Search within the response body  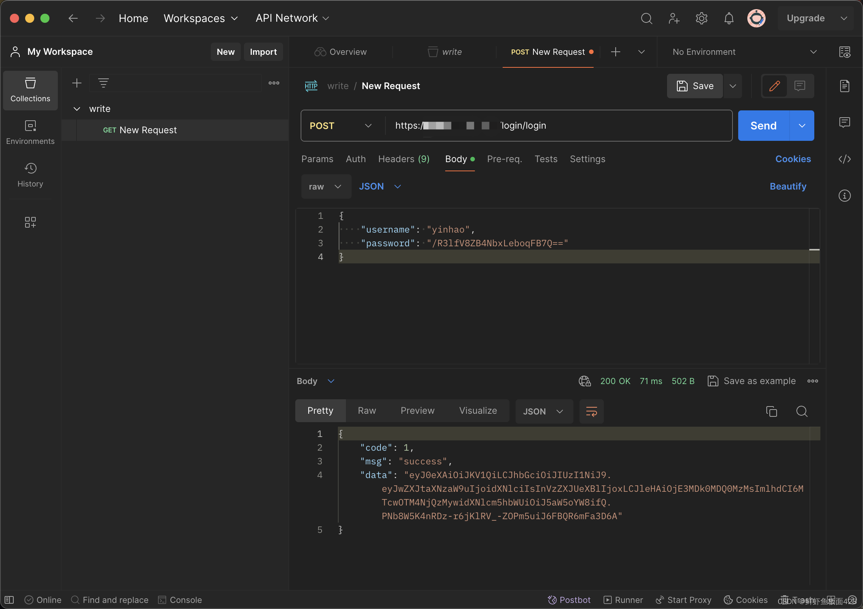pyautogui.click(x=802, y=411)
